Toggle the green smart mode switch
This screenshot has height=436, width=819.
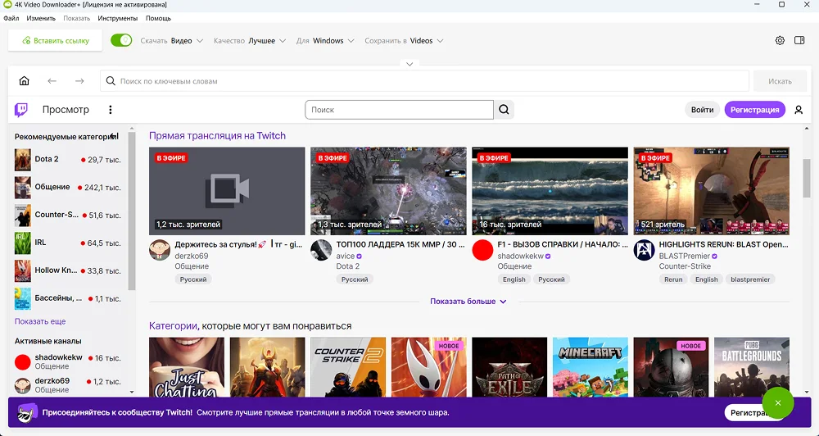[x=121, y=40]
